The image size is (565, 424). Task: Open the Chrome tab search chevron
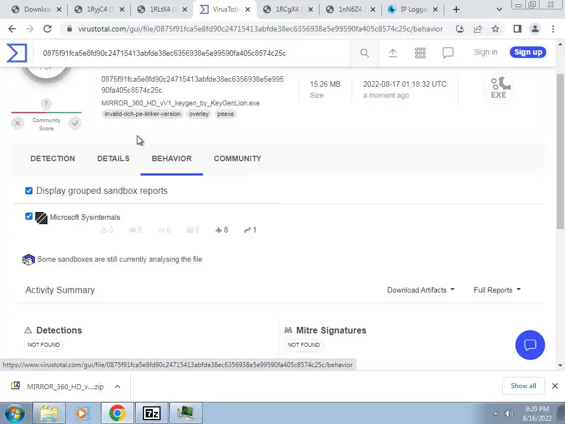[499, 9]
